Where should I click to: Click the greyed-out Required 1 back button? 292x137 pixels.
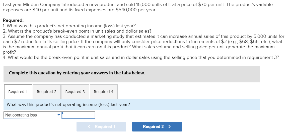101,127
